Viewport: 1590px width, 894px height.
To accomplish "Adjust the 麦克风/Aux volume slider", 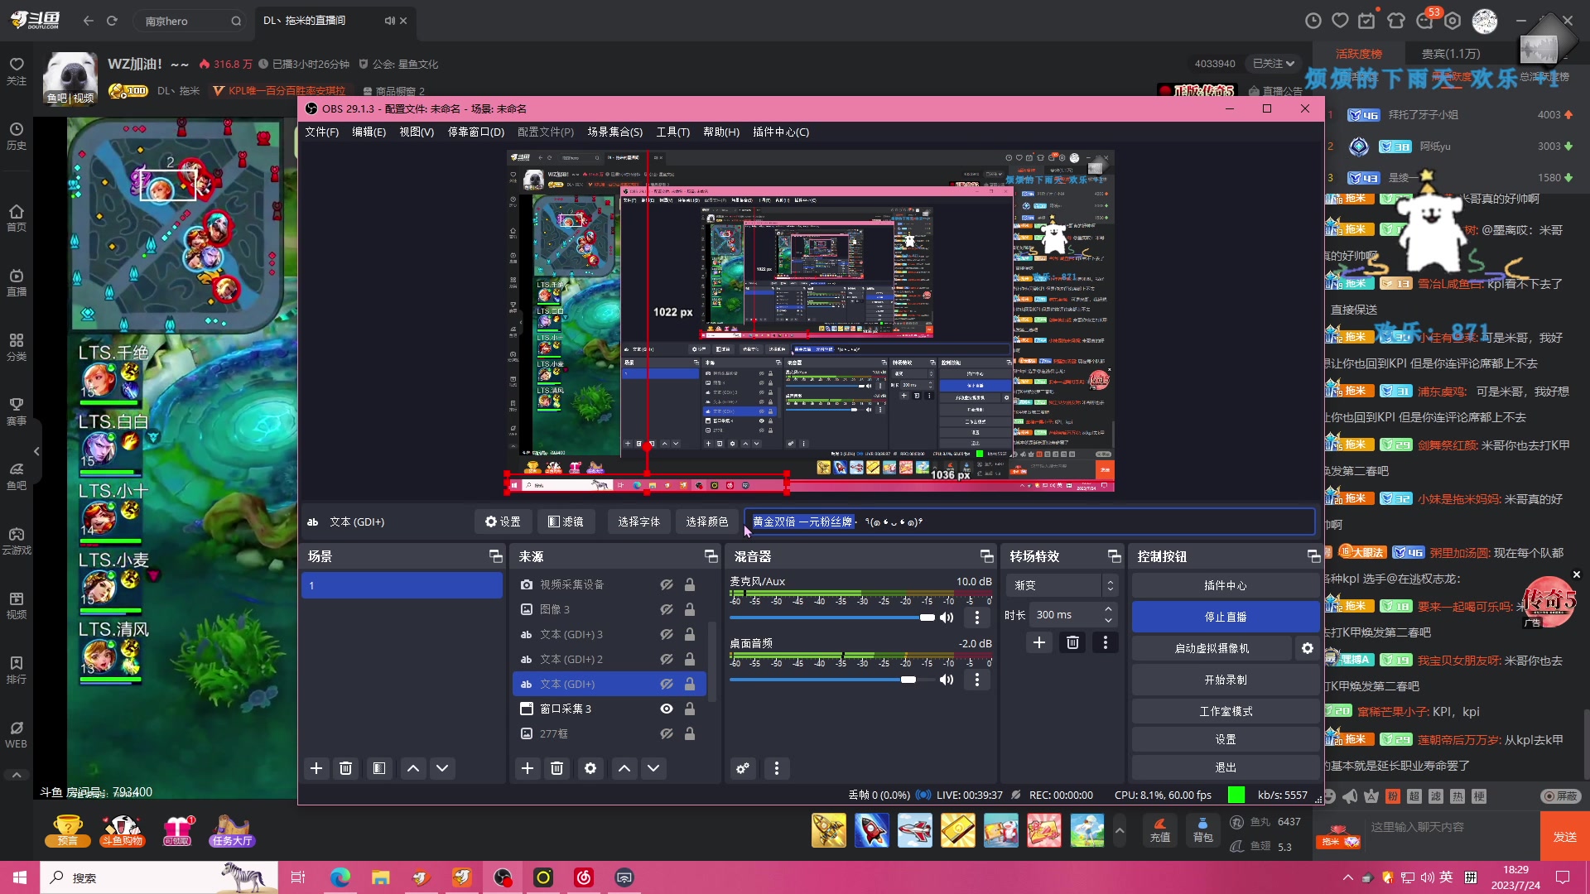I will [832, 618].
